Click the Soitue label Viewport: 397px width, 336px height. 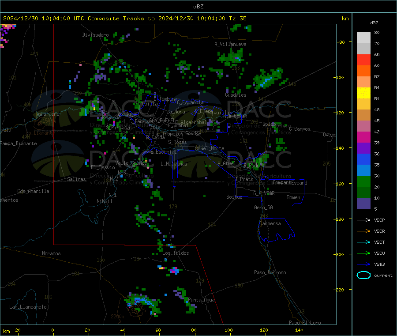(x=234, y=197)
